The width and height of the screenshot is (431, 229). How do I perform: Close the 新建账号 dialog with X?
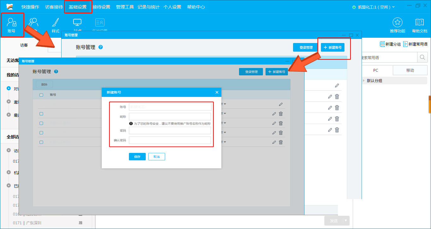coord(217,92)
